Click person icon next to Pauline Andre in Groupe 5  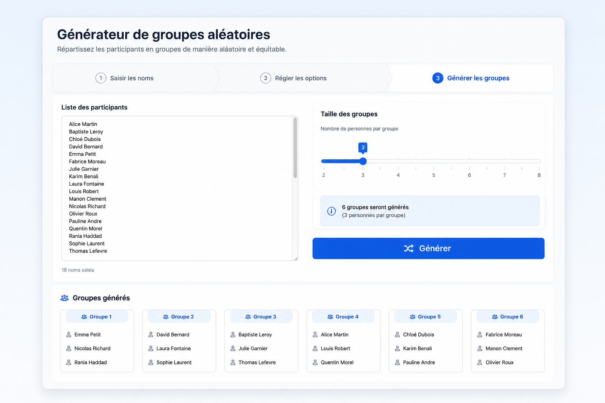click(397, 362)
